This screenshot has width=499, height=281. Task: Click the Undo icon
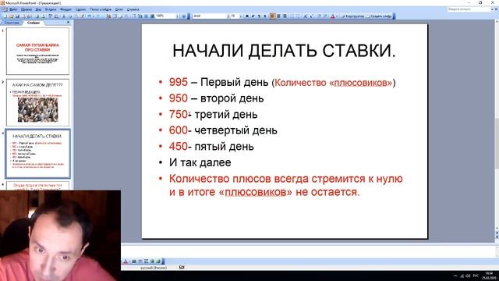pyautogui.click(x=90, y=16)
